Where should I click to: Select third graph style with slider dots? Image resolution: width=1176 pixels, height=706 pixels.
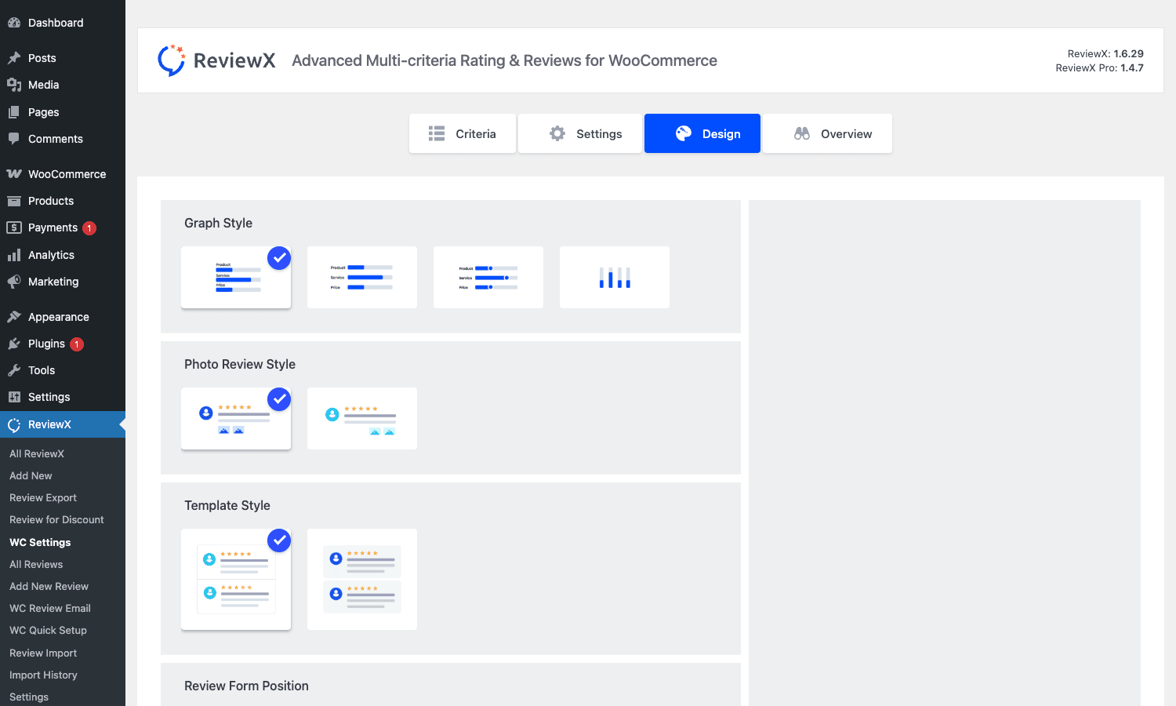[488, 277]
